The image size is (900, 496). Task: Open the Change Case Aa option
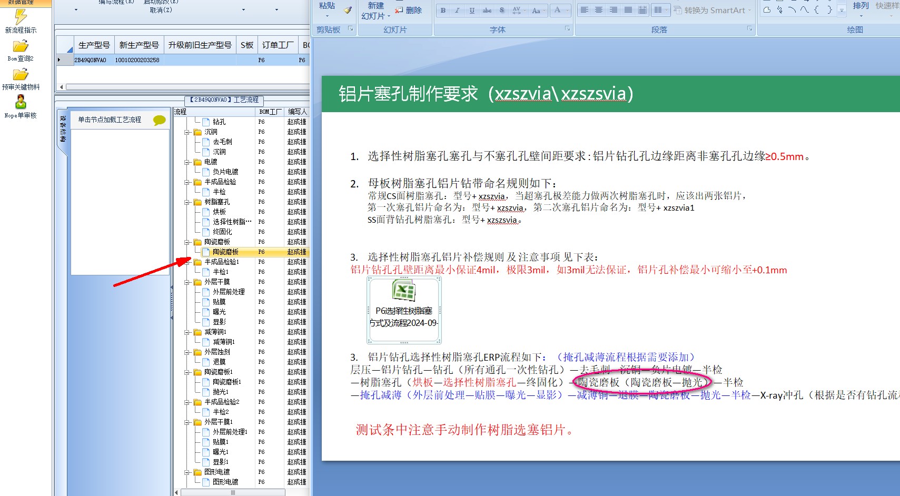(538, 11)
